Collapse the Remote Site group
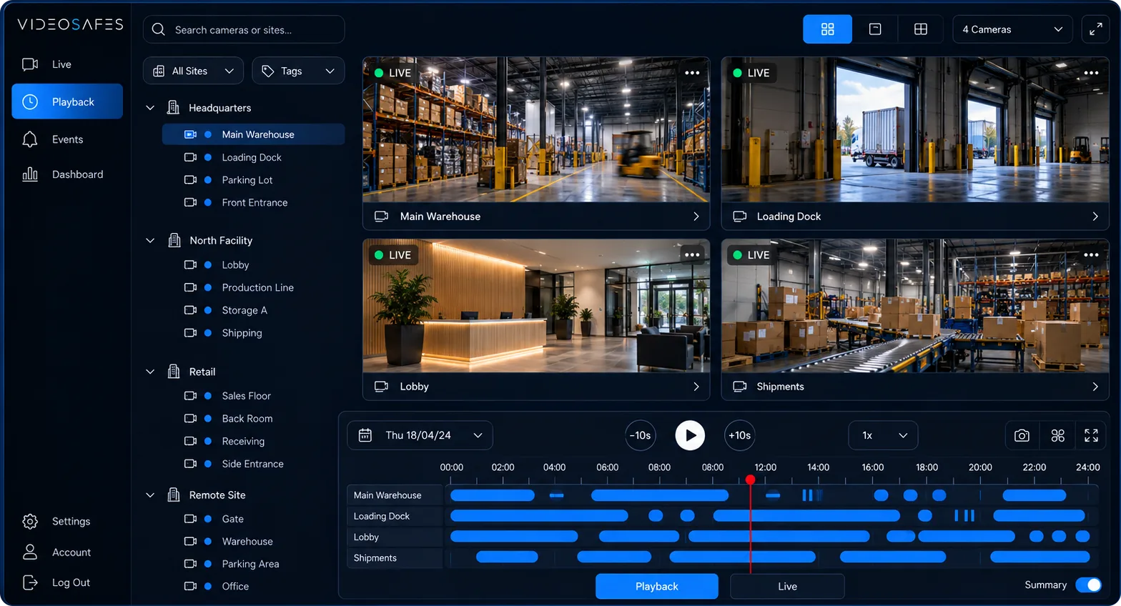Viewport: 1121px width, 606px height. (150, 495)
